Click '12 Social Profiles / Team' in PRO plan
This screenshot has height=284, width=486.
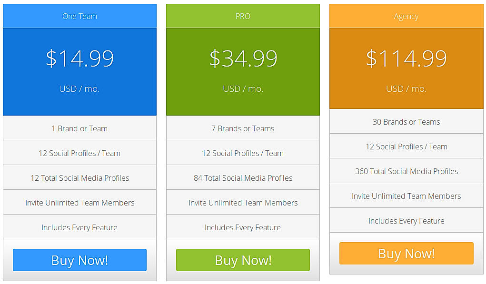(x=243, y=153)
